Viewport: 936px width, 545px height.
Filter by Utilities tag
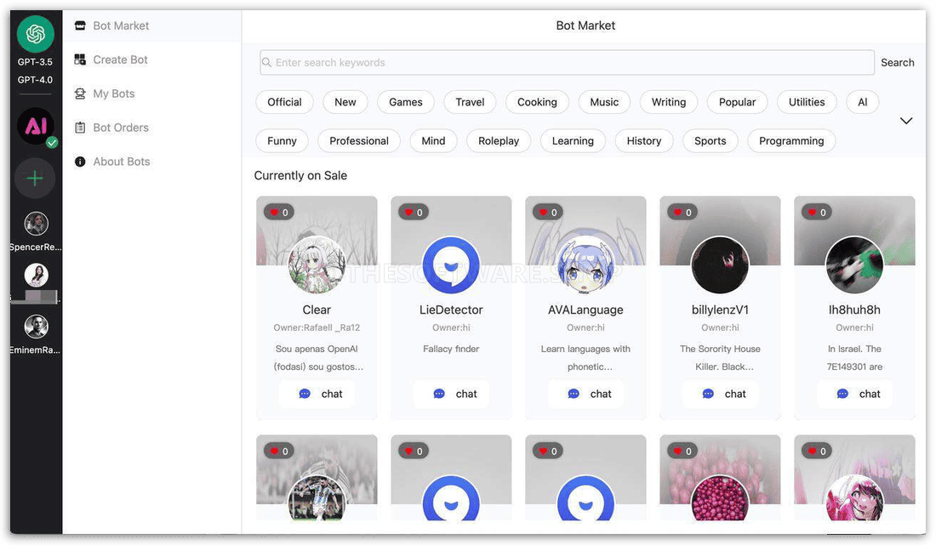[807, 102]
